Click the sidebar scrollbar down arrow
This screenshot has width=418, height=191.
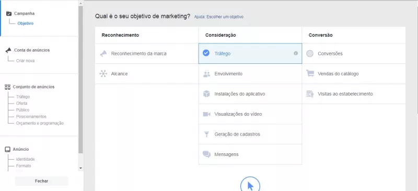tap(81, 168)
